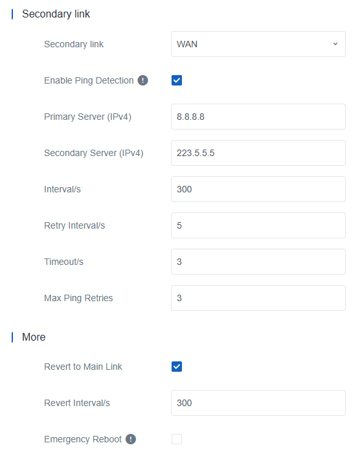Open the Secondary link WAN dropdown

pos(258,44)
